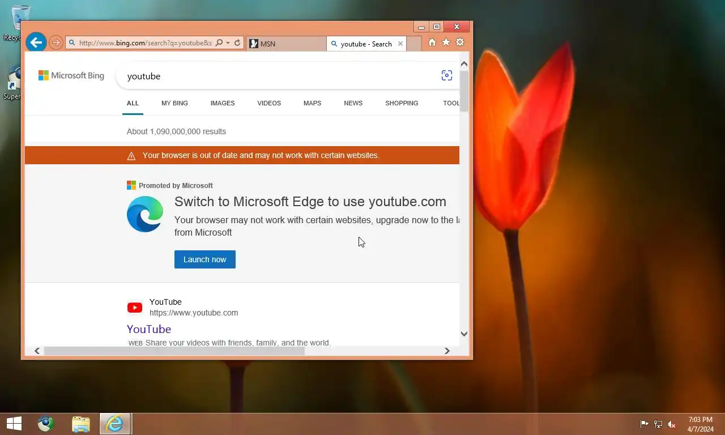Click the Microsoft Edge logo
Image resolution: width=725 pixels, height=435 pixels.
pyautogui.click(x=145, y=214)
